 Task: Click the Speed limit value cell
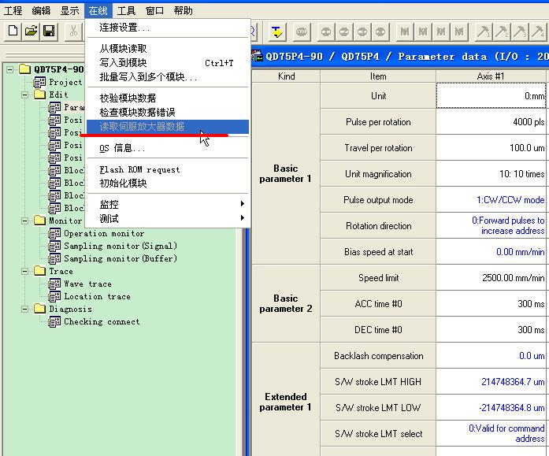pos(492,278)
